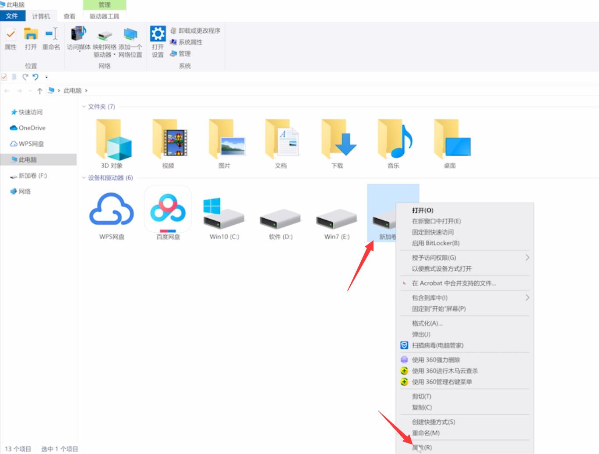This screenshot has width=599, height=454.
Task: Switch to the 驱动器工具 tab
Action: tap(105, 16)
